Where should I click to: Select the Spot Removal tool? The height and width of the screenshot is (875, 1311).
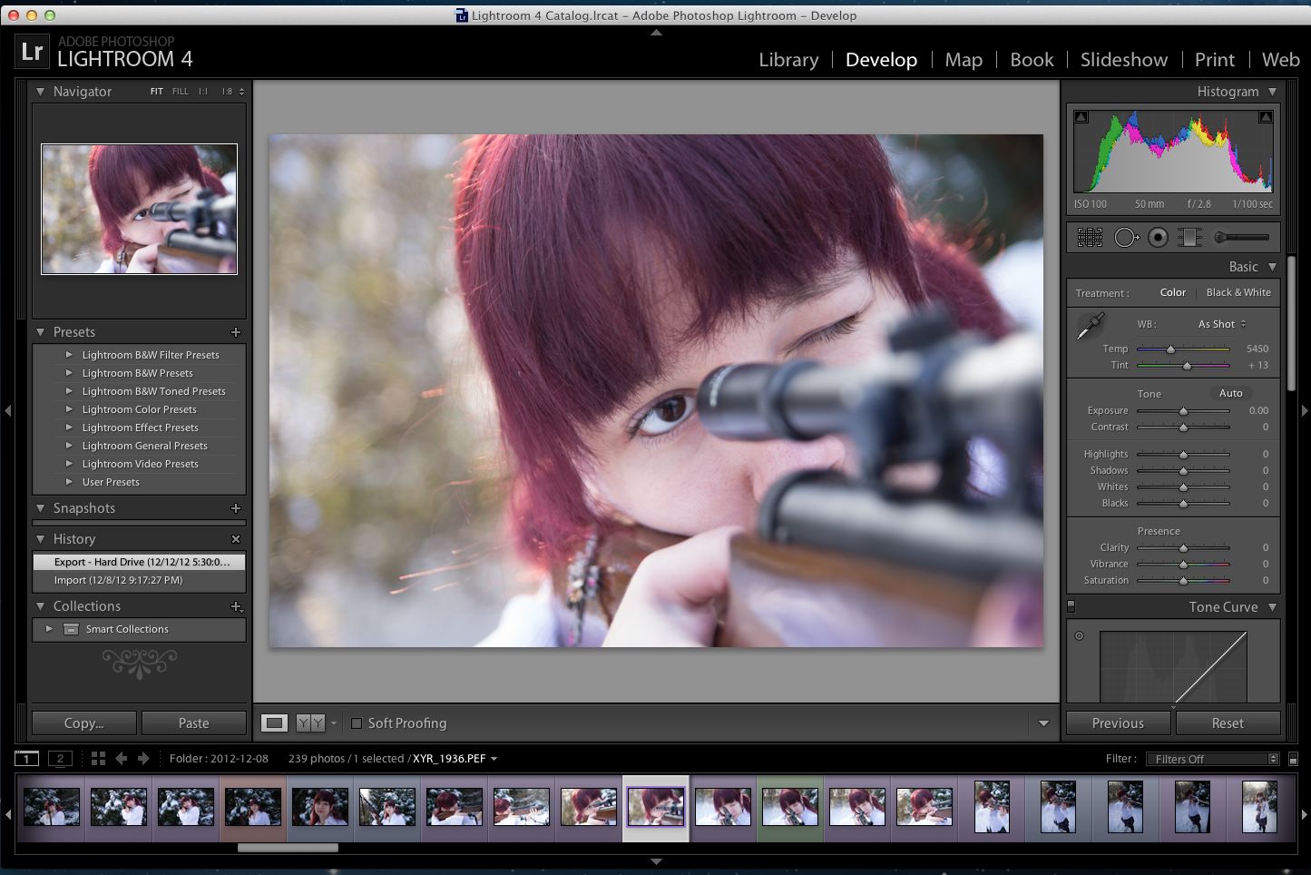pyautogui.click(x=1126, y=238)
